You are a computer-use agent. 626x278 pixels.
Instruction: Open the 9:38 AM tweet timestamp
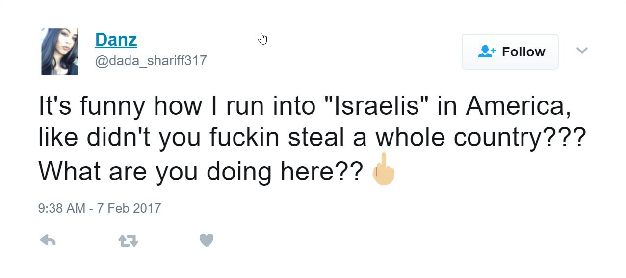(x=61, y=208)
